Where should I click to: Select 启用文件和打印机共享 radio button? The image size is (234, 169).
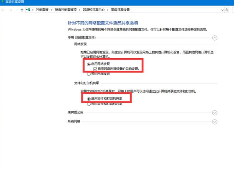(89, 99)
